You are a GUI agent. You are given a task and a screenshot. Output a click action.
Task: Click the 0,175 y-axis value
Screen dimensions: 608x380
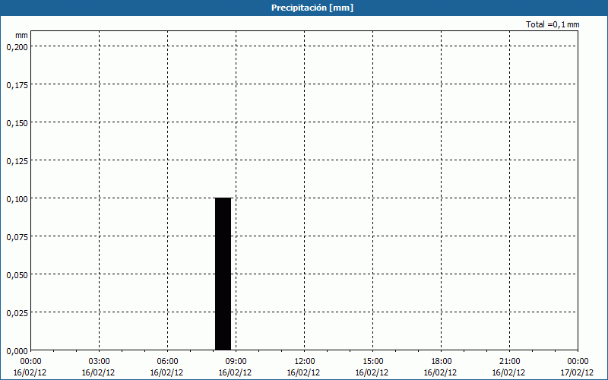click(17, 84)
